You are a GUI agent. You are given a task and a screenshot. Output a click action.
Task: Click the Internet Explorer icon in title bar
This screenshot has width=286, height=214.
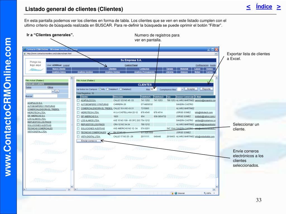pos(25,49)
